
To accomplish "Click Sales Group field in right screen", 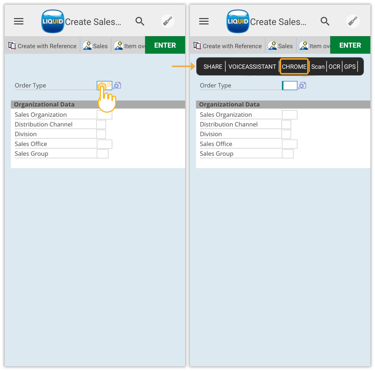I will (x=287, y=154).
